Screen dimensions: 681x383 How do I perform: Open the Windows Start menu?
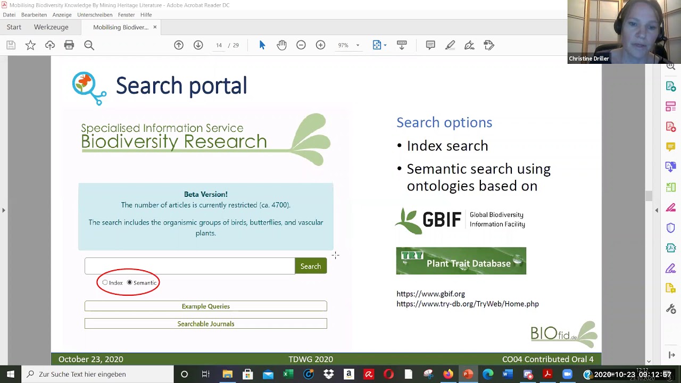[11, 374]
